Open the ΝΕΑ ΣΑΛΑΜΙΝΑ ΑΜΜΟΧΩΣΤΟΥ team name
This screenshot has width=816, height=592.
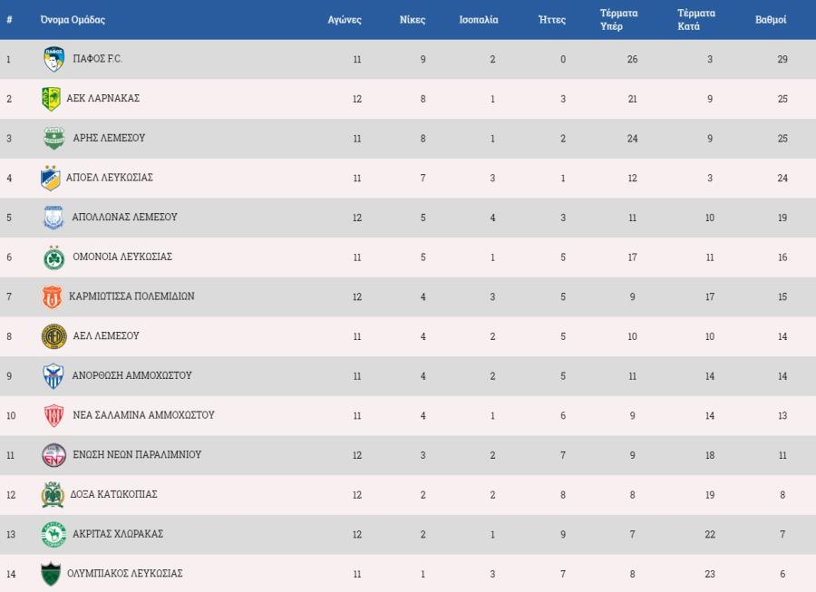tap(143, 415)
